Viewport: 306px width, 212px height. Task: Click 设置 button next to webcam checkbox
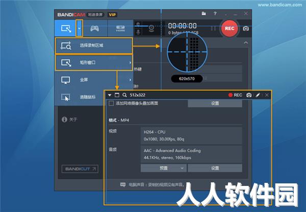click(215, 103)
